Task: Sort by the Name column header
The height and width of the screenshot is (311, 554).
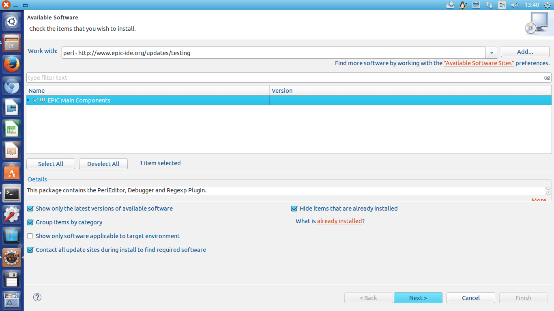Action: click(148, 91)
